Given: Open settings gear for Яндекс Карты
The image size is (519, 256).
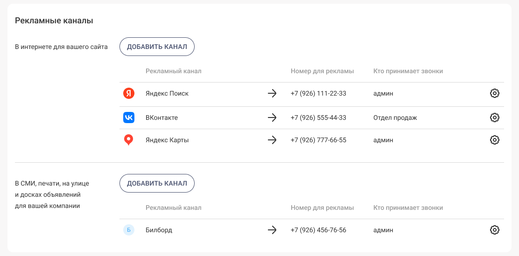Looking at the screenshot, I should tap(495, 140).
